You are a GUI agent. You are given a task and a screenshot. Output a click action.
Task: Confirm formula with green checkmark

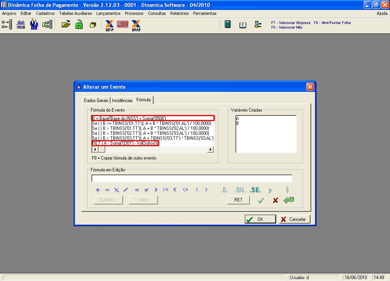click(x=261, y=200)
